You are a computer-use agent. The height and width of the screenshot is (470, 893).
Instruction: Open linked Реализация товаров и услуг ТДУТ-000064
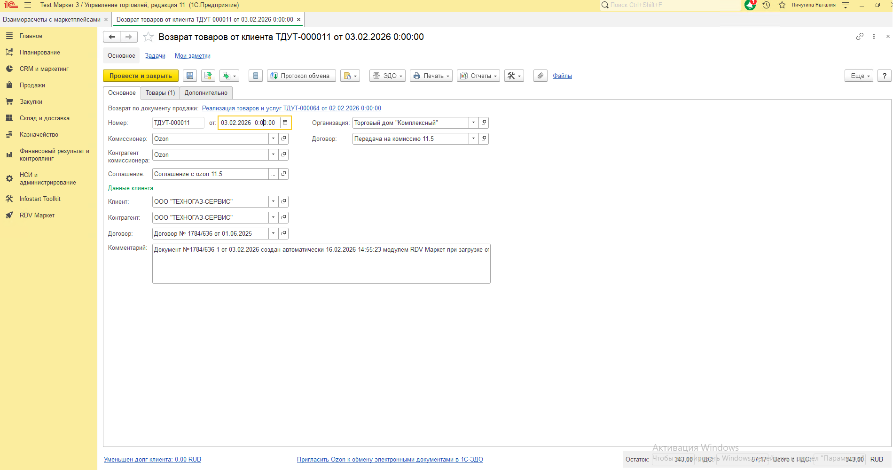pos(291,108)
